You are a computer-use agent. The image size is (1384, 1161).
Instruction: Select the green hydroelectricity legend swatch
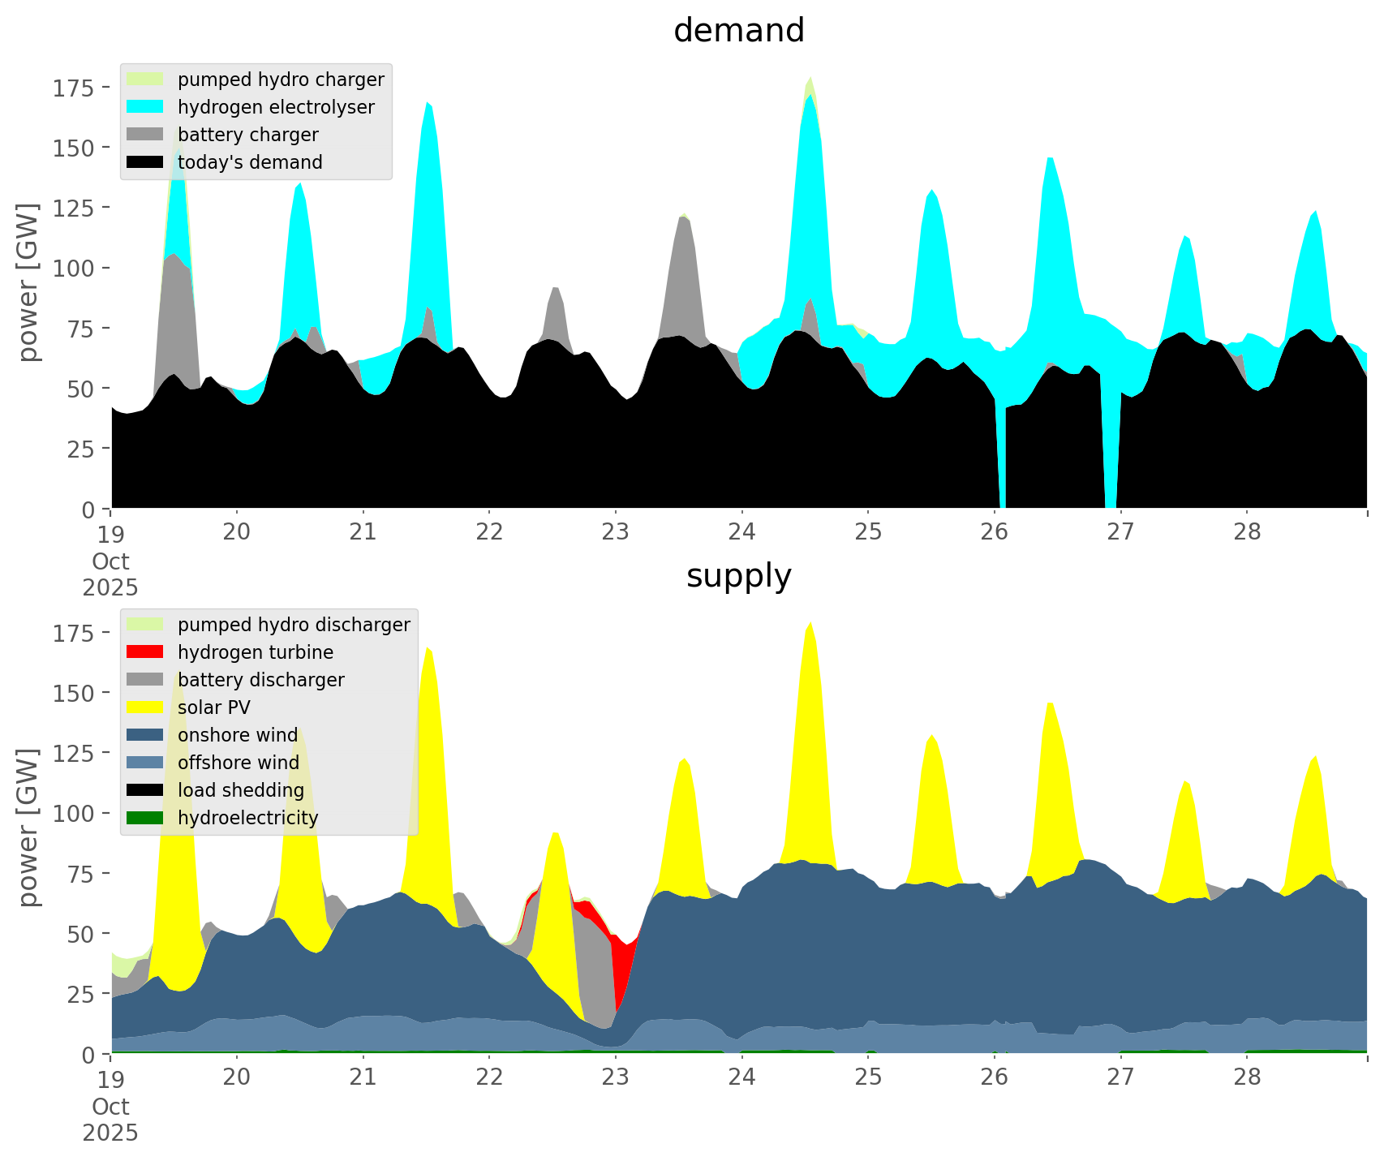click(x=146, y=818)
